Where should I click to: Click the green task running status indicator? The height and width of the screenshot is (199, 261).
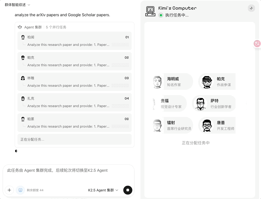coord(161,15)
